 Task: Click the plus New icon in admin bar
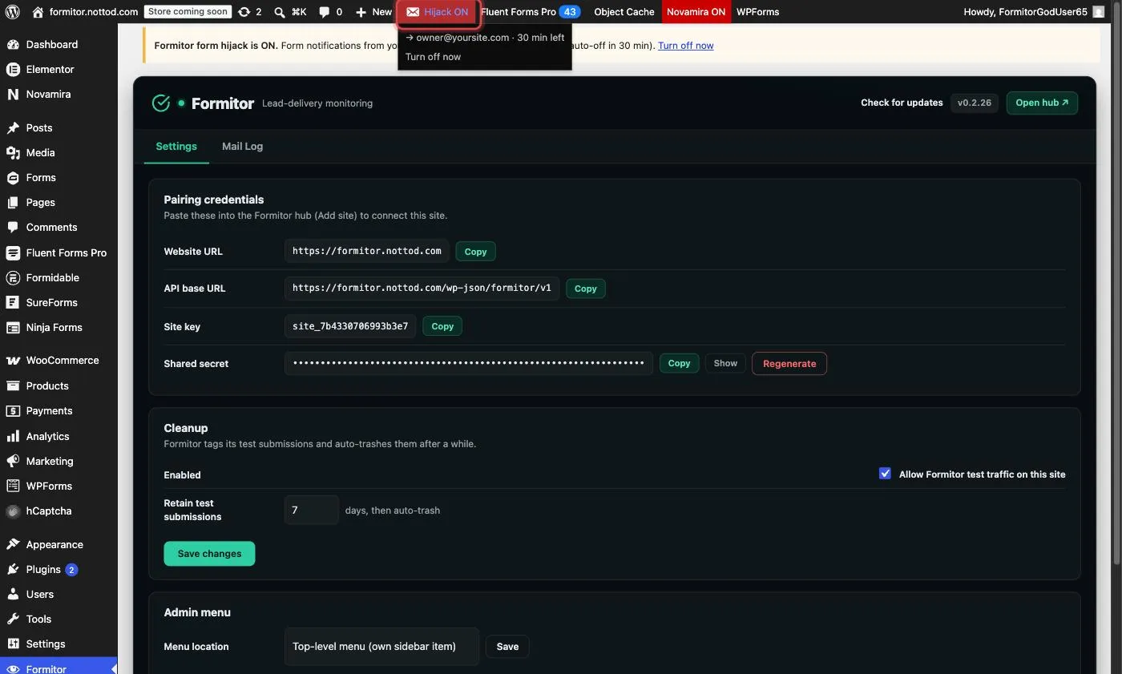click(x=361, y=12)
